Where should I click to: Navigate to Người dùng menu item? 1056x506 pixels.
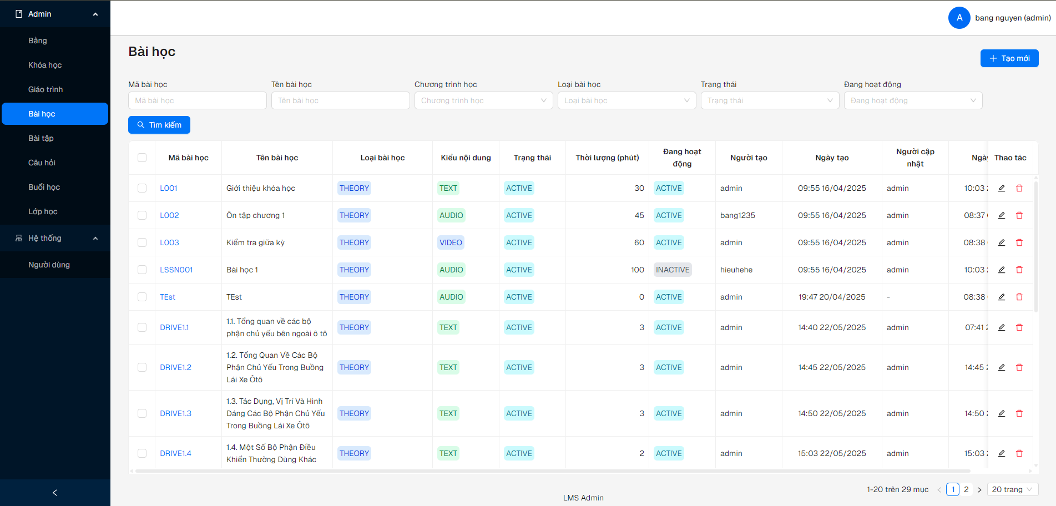[x=49, y=265]
